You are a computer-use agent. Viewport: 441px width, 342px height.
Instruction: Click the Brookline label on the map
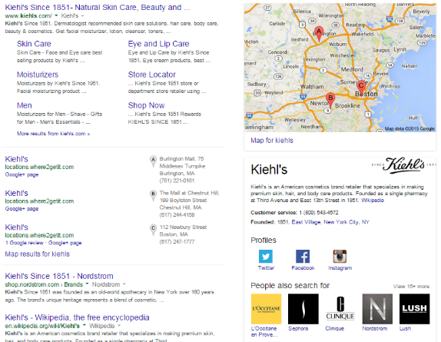347,106
